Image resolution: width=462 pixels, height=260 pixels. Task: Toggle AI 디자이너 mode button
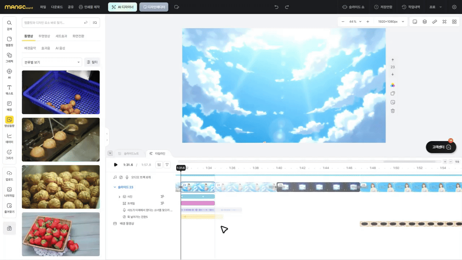(x=122, y=7)
